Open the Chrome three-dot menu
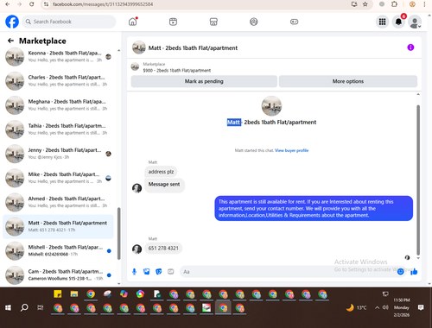The width and height of the screenshot is (432, 328). tap(424, 4)
